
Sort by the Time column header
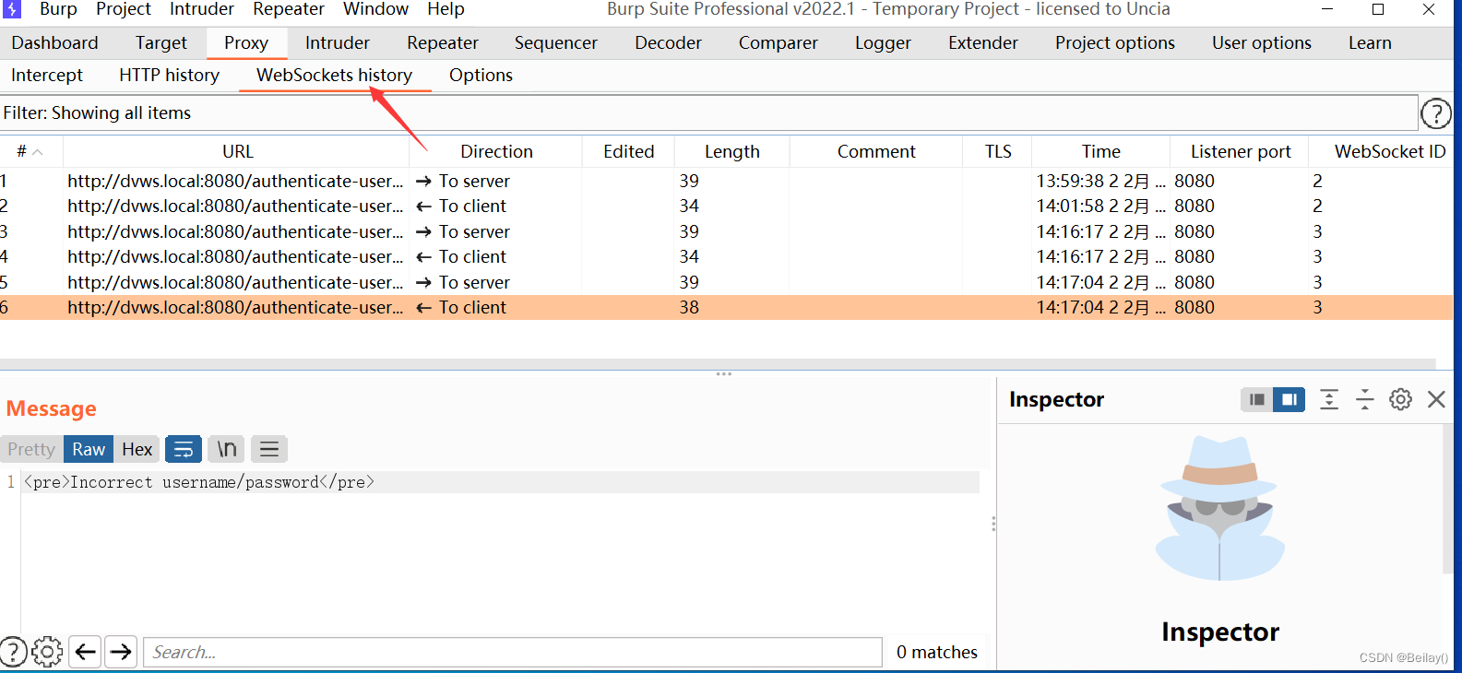(1101, 151)
